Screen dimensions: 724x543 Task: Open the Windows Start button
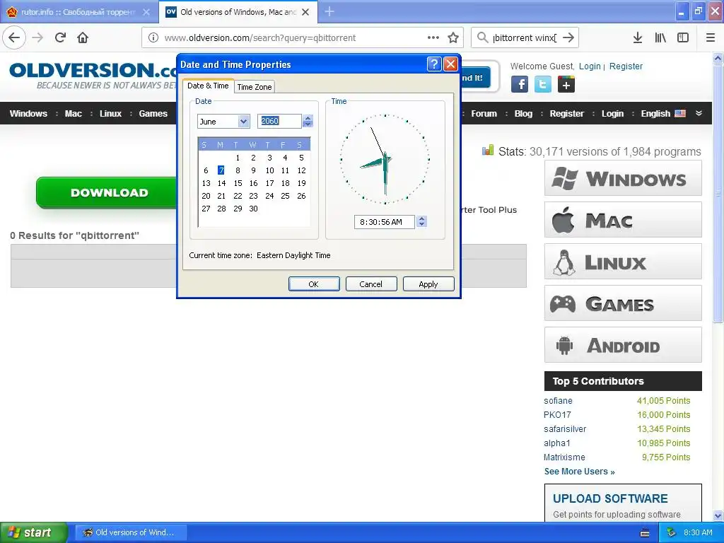[33, 532]
